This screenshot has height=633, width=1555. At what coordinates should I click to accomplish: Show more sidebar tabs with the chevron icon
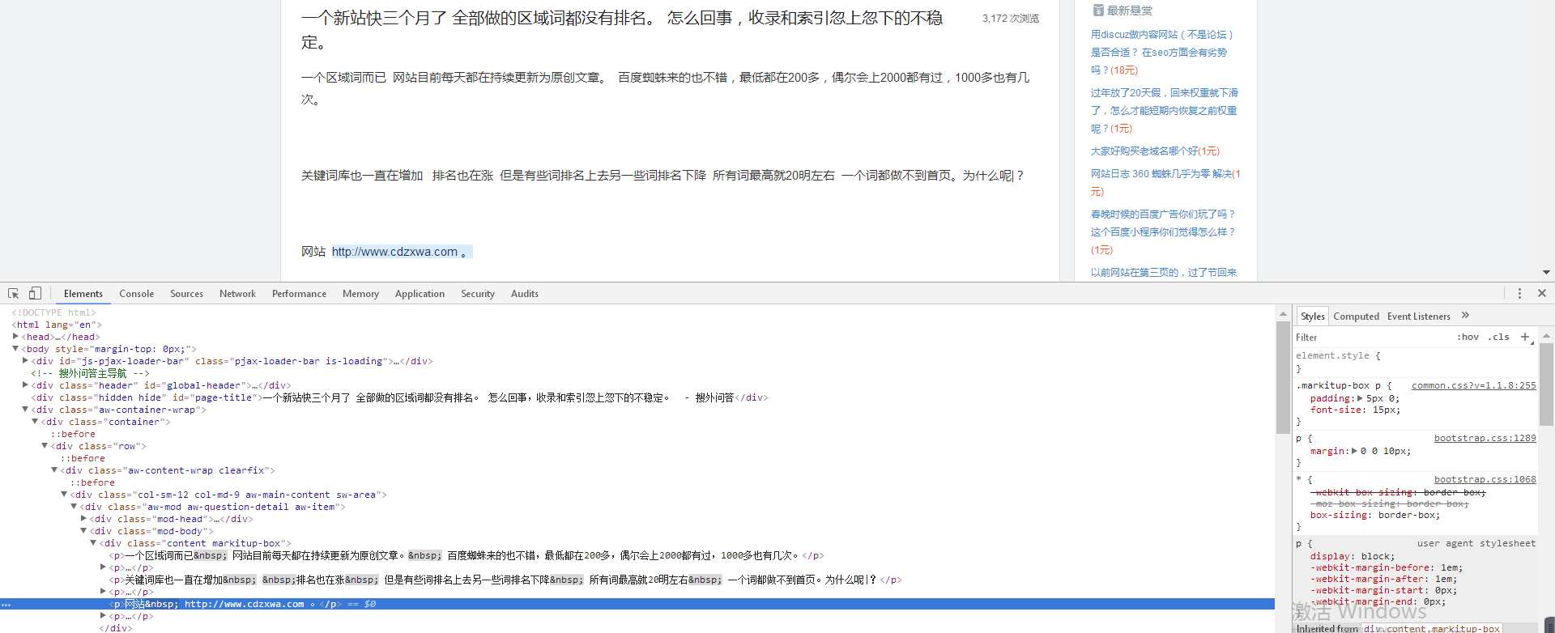(x=1465, y=316)
